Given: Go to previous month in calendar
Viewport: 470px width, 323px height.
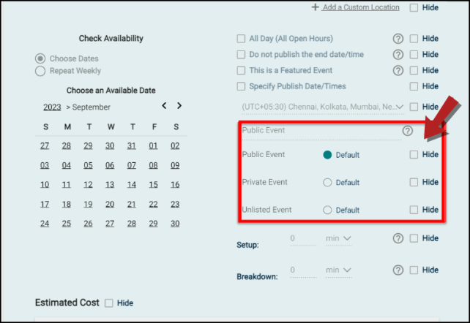Looking at the screenshot, I should [x=164, y=105].
